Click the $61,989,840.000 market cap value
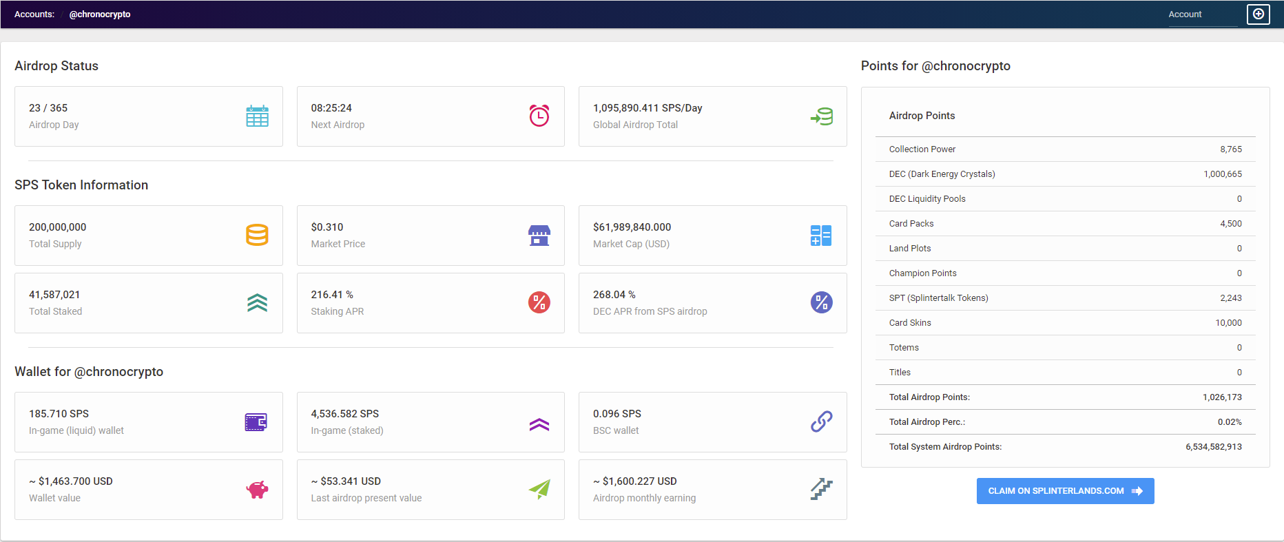The image size is (1284, 542). [x=632, y=227]
